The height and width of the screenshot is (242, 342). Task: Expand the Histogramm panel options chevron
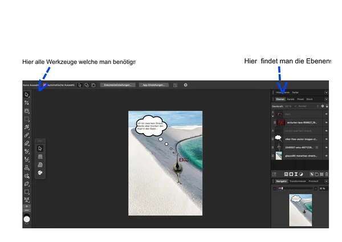(x=327, y=92)
